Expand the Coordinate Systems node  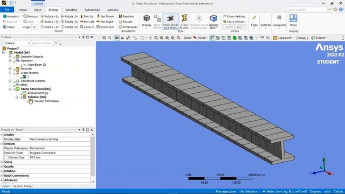point(10,81)
